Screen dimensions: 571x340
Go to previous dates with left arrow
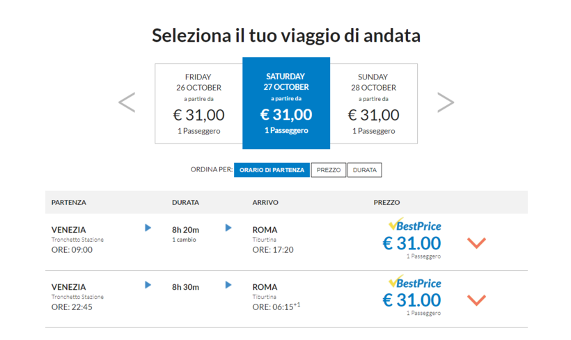pyautogui.click(x=127, y=102)
